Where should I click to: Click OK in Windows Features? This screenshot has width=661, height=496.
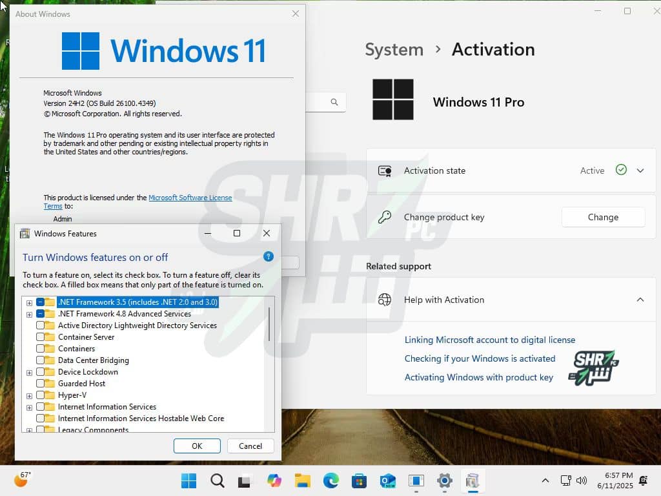pyautogui.click(x=197, y=446)
